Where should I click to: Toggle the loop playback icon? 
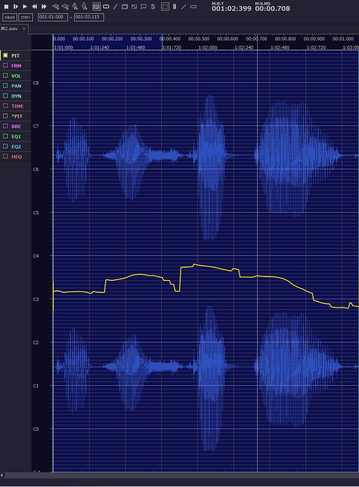pyautogui.click(x=106, y=6)
